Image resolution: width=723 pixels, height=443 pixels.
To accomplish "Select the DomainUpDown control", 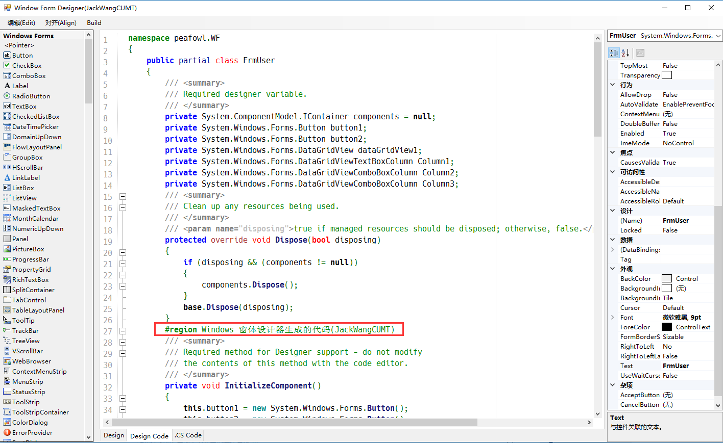I will click(33, 137).
